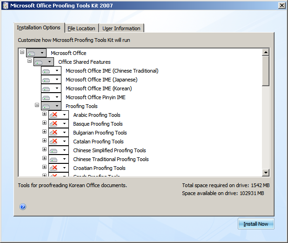Open install state dropdown for Office Shared Features
Image resolution: width=288 pixels, height=243 pixels.
point(44,62)
